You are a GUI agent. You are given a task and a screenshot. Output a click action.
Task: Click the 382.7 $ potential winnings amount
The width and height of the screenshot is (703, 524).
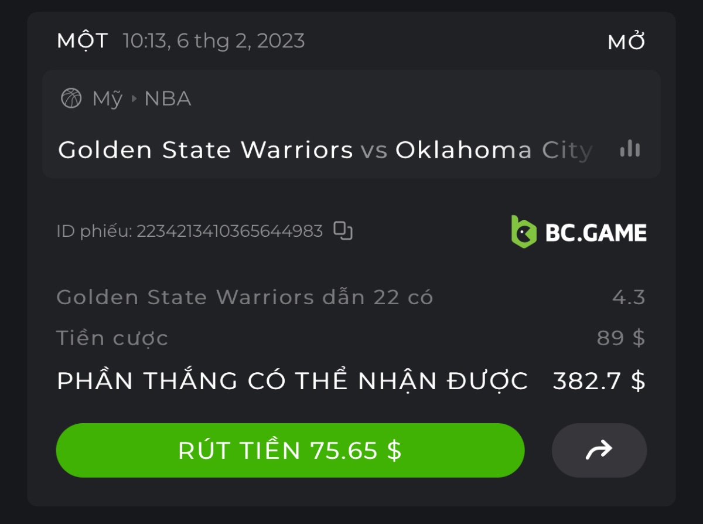599,381
